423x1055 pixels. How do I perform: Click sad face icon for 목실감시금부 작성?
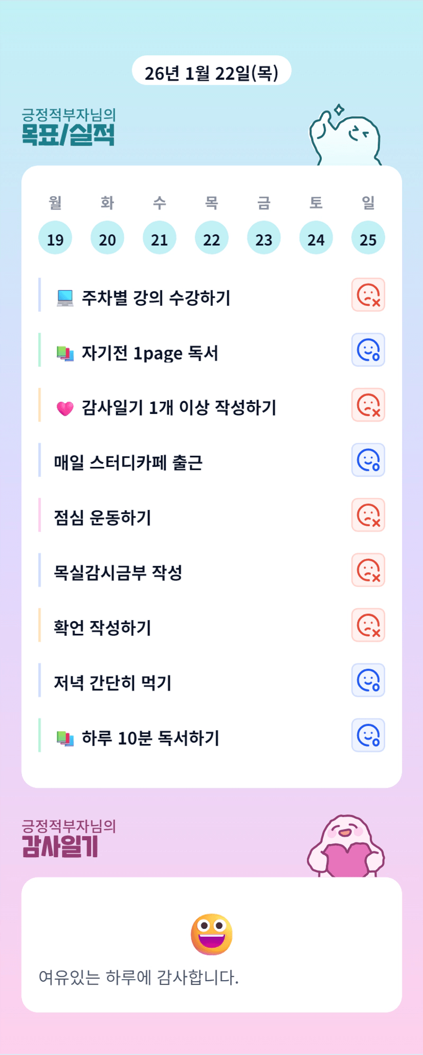coord(368,570)
